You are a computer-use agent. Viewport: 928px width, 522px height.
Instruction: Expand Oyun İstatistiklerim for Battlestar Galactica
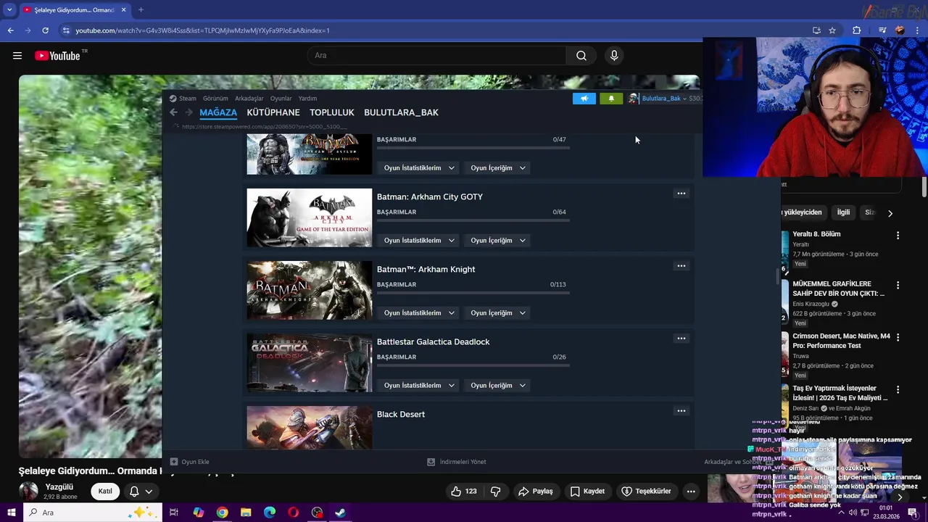tap(419, 386)
